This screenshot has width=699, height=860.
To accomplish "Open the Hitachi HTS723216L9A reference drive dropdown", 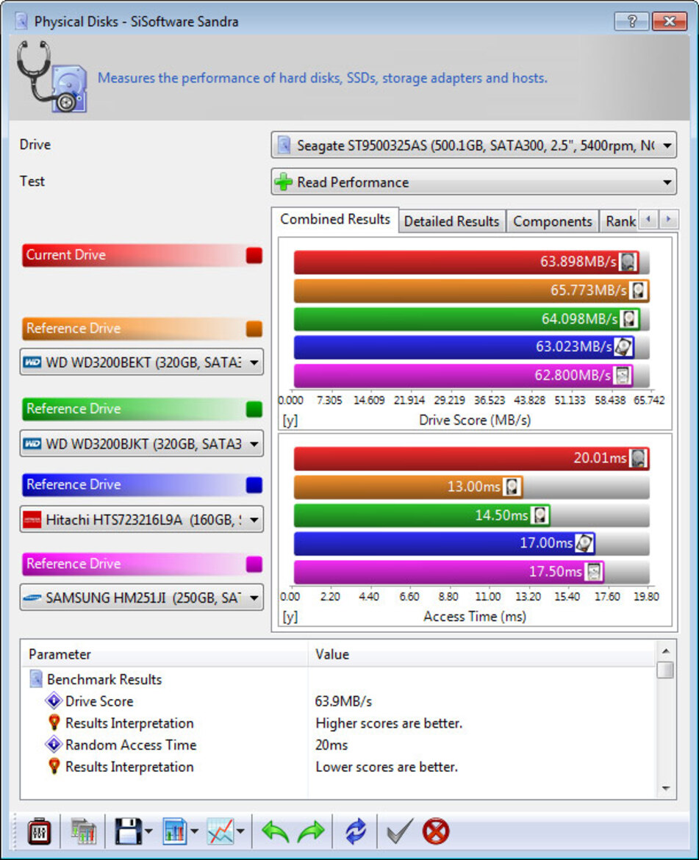I will (x=141, y=520).
